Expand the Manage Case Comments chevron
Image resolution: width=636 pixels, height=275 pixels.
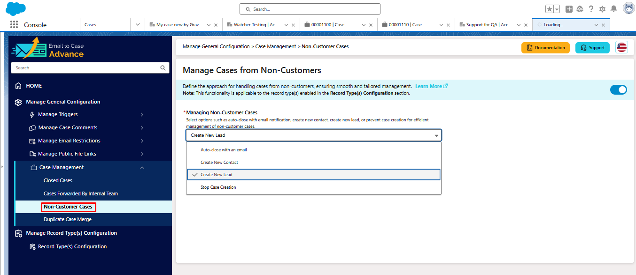coord(142,127)
